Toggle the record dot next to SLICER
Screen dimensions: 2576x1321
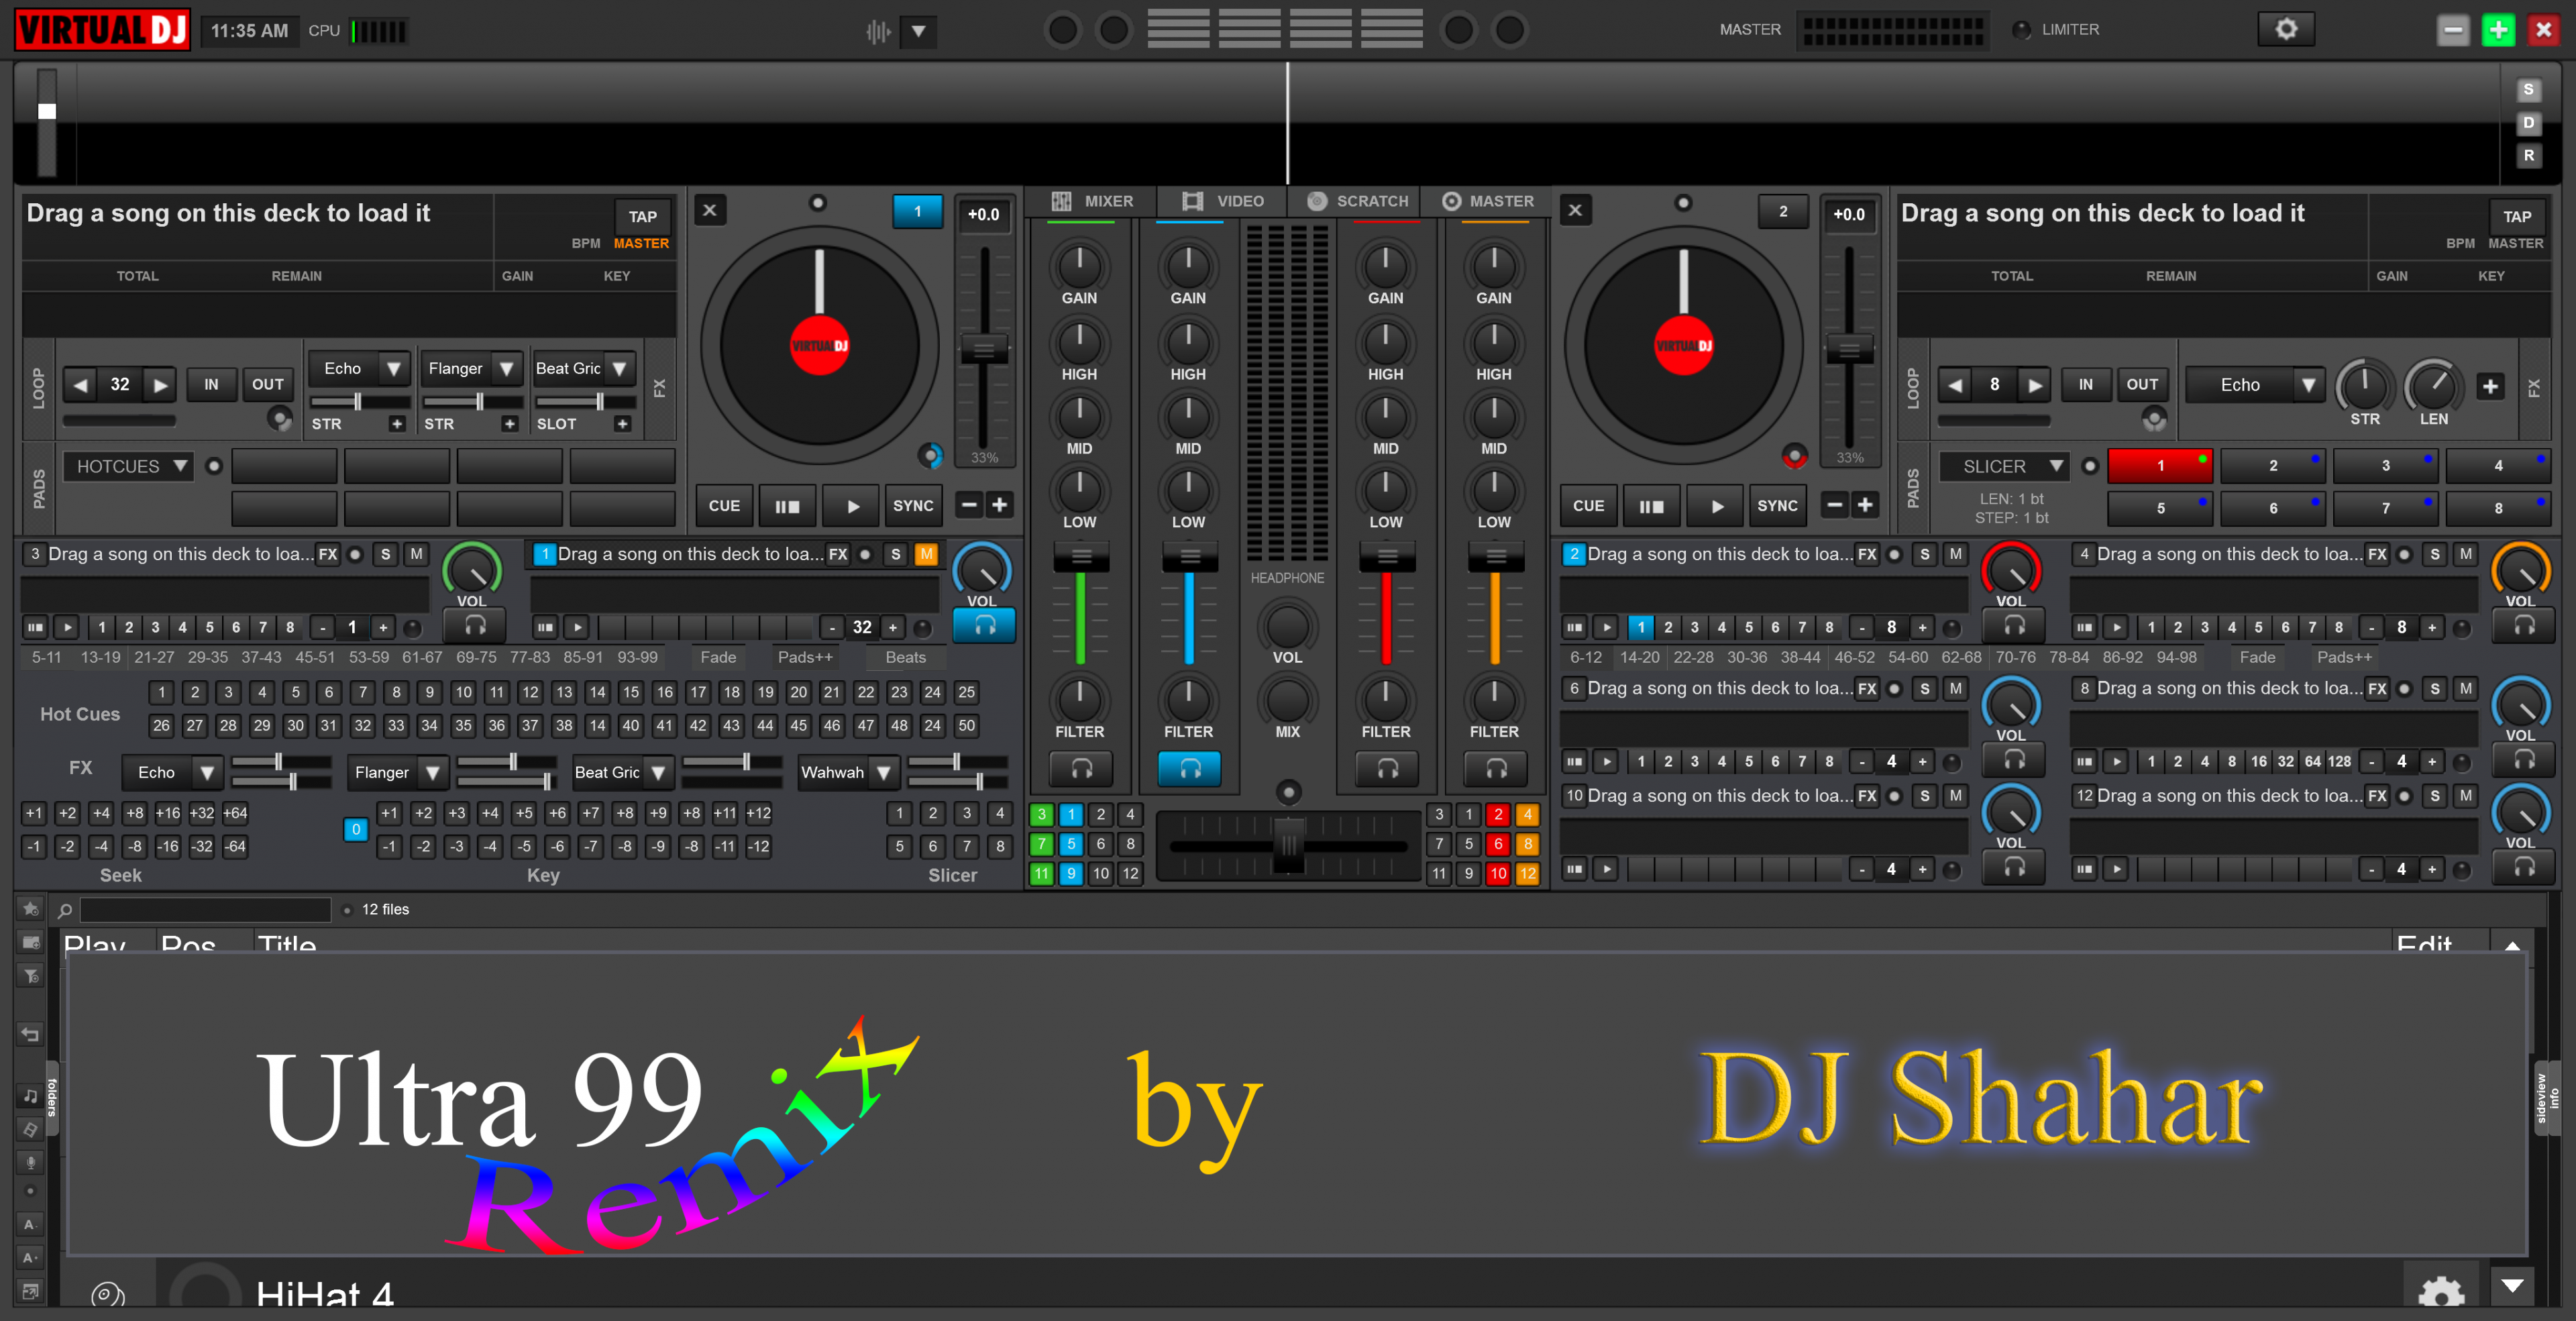[2089, 466]
